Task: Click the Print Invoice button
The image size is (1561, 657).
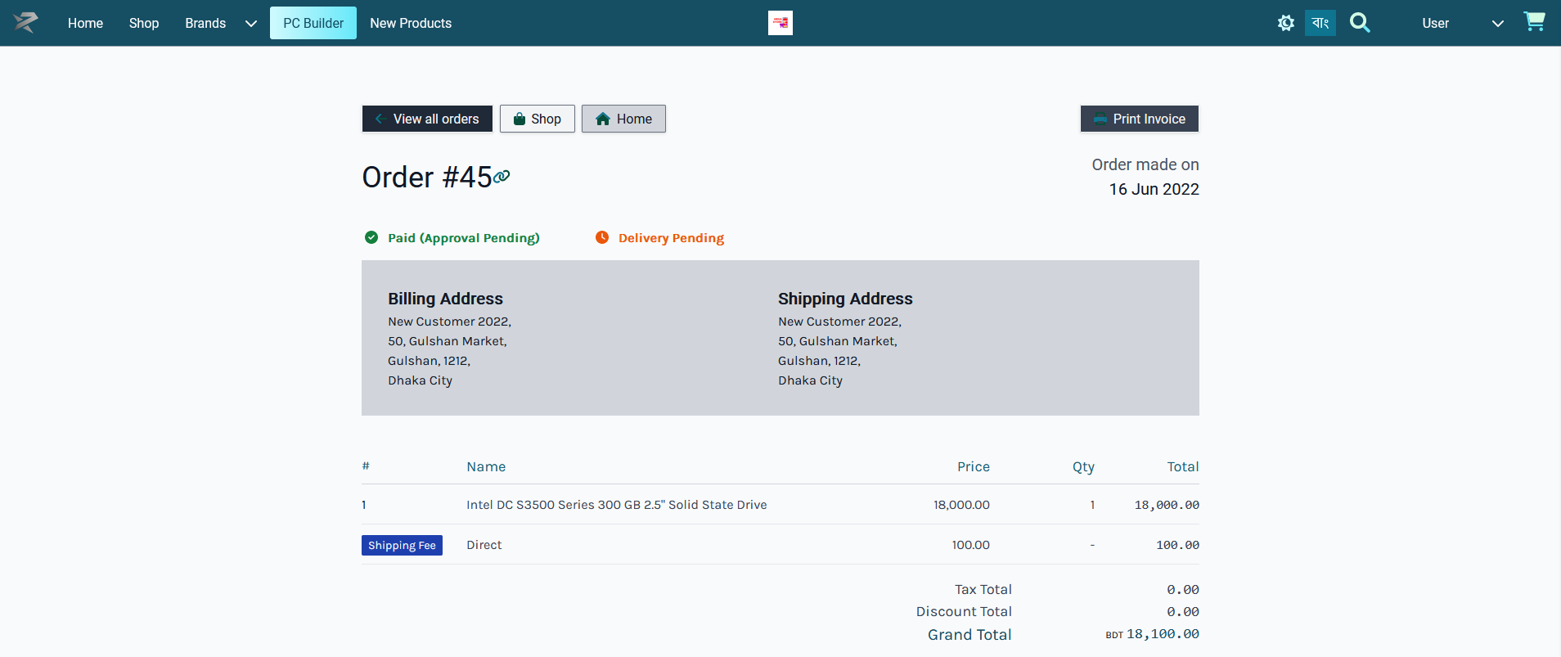Action: click(1140, 119)
